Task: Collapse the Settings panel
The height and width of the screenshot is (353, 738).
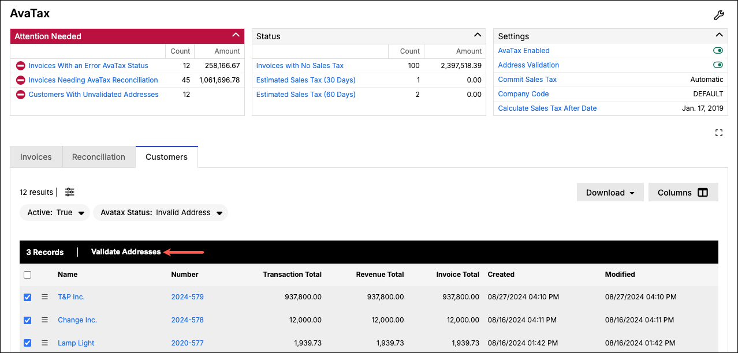Action: click(718, 35)
